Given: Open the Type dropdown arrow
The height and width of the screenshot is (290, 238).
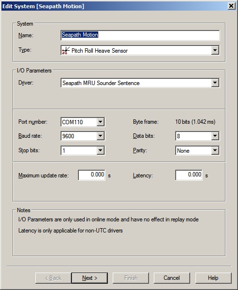Looking at the screenshot, I should tap(215, 50).
